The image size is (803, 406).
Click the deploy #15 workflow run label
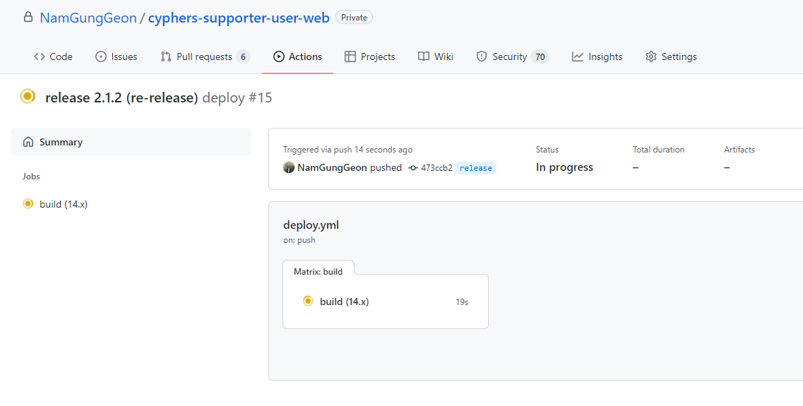tap(237, 97)
